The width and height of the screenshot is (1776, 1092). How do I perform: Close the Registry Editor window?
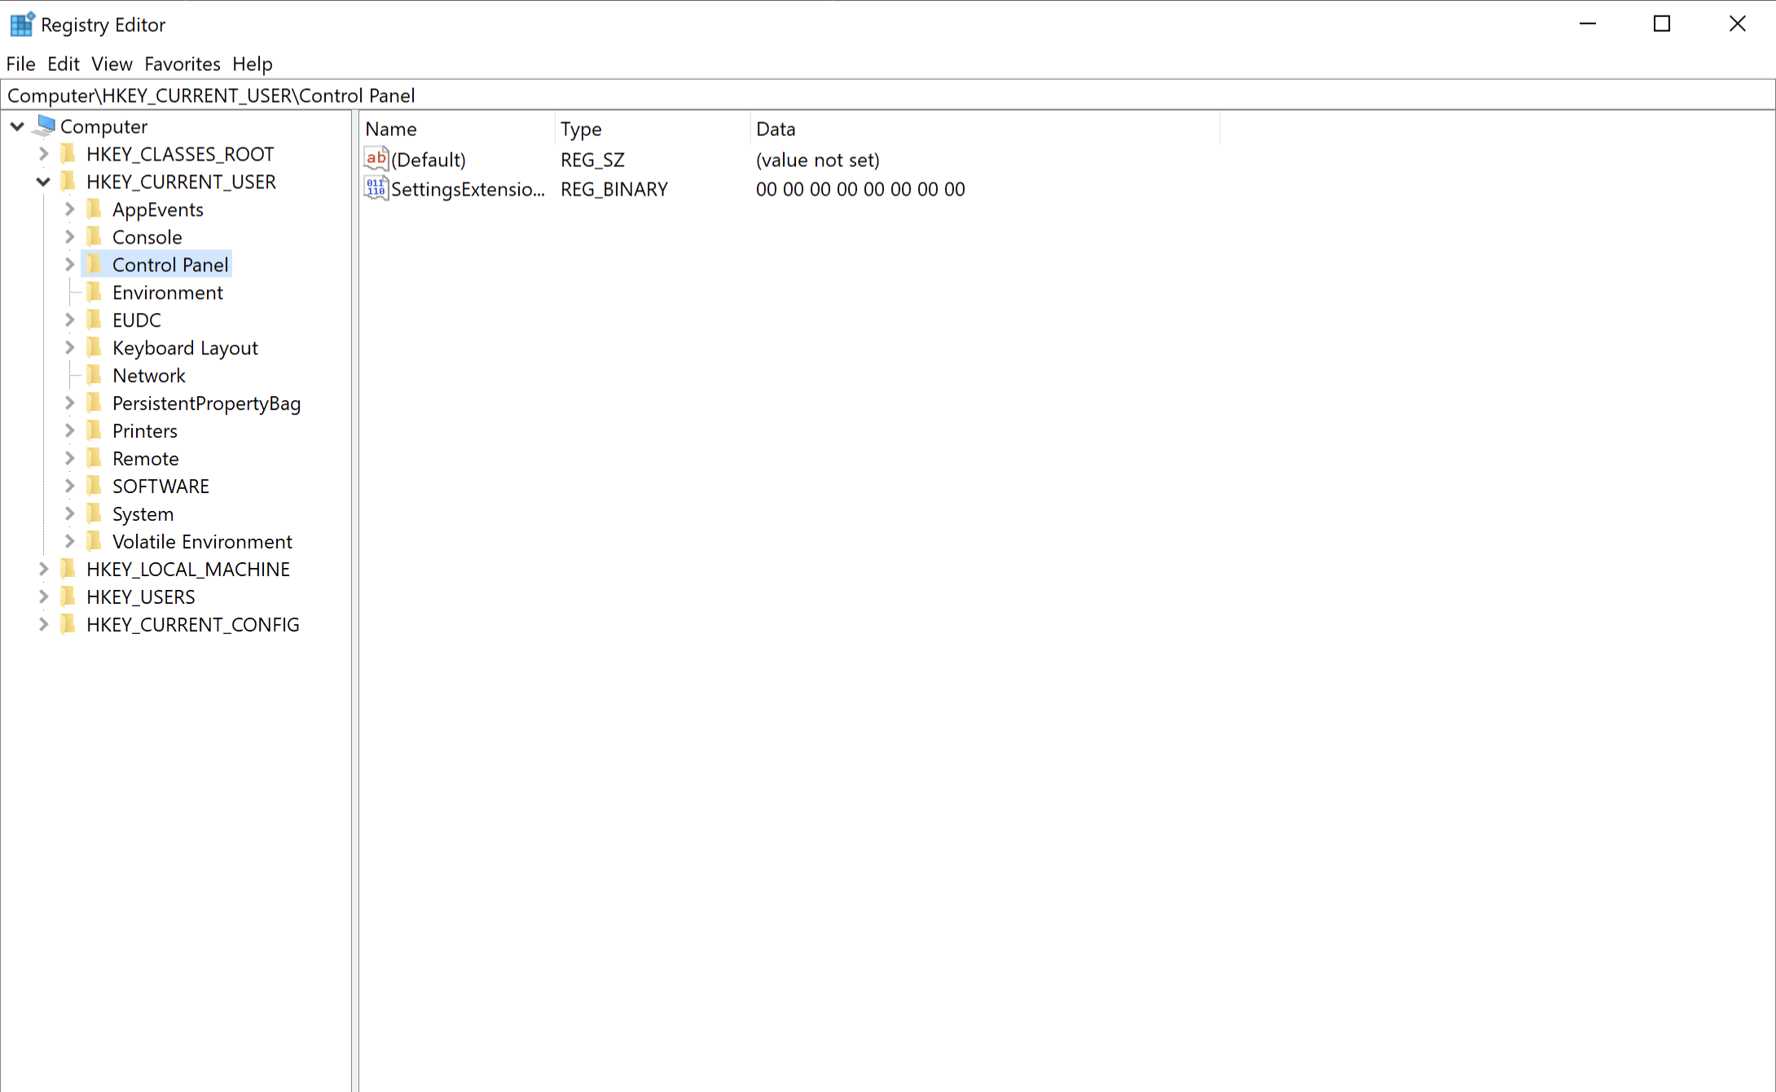coord(1737,24)
